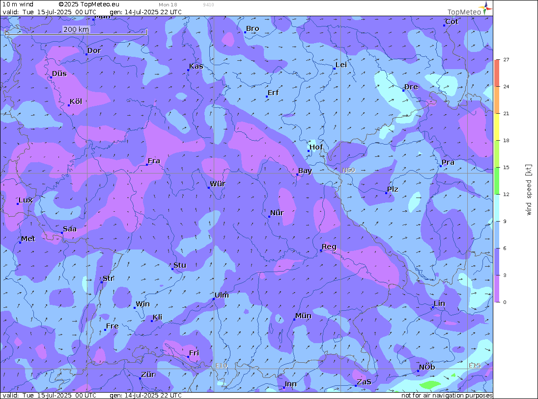This screenshot has width=538, height=399.
Task: Click the Bay city label
Action: coord(305,171)
